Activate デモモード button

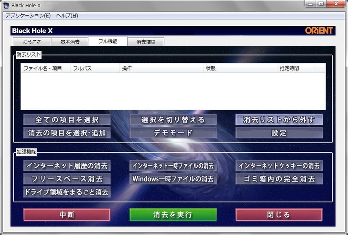[173, 133]
